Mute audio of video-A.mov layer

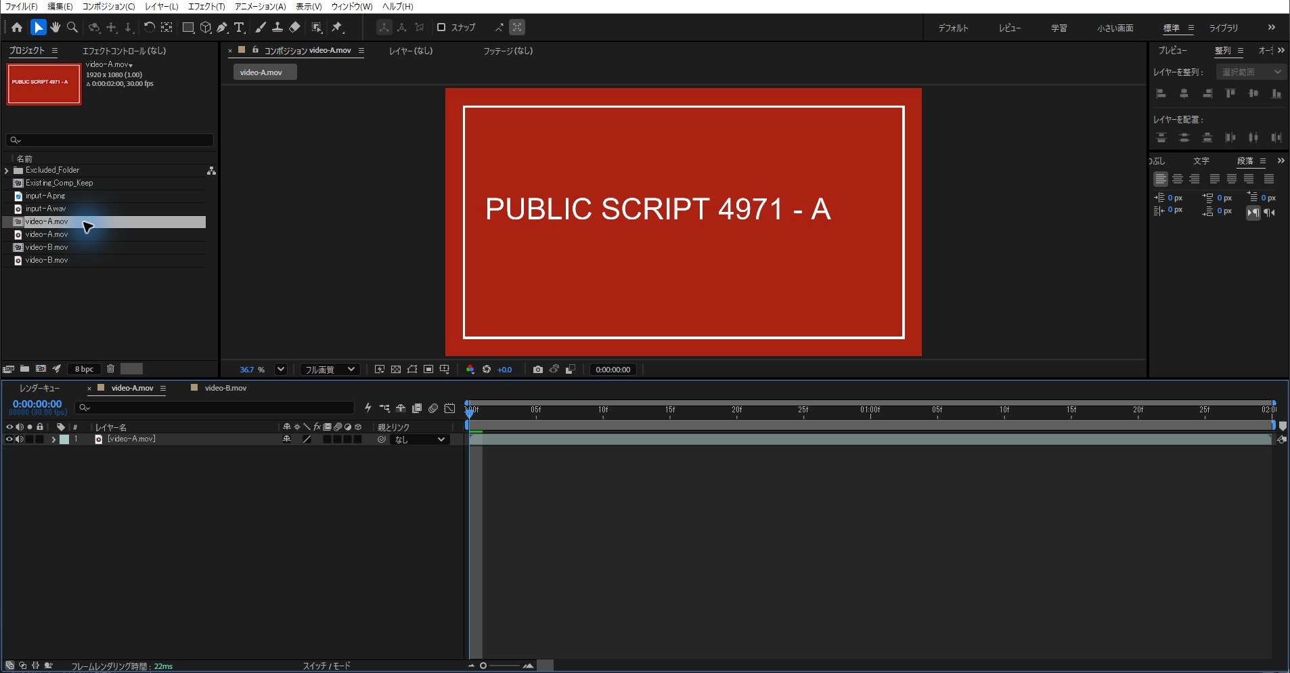pos(20,439)
